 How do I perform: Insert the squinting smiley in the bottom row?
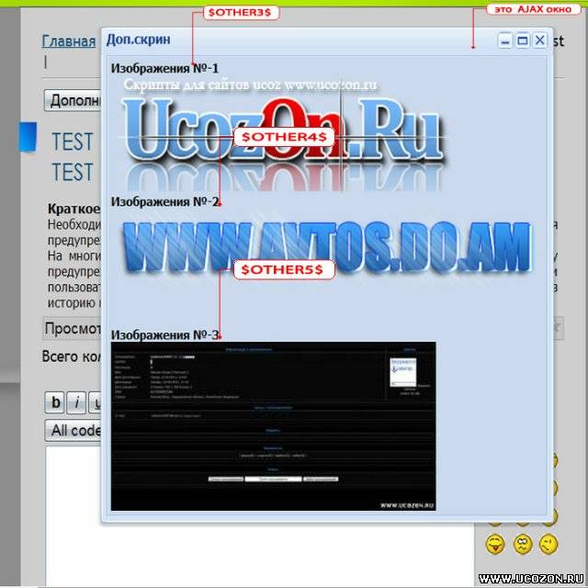[523, 544]
